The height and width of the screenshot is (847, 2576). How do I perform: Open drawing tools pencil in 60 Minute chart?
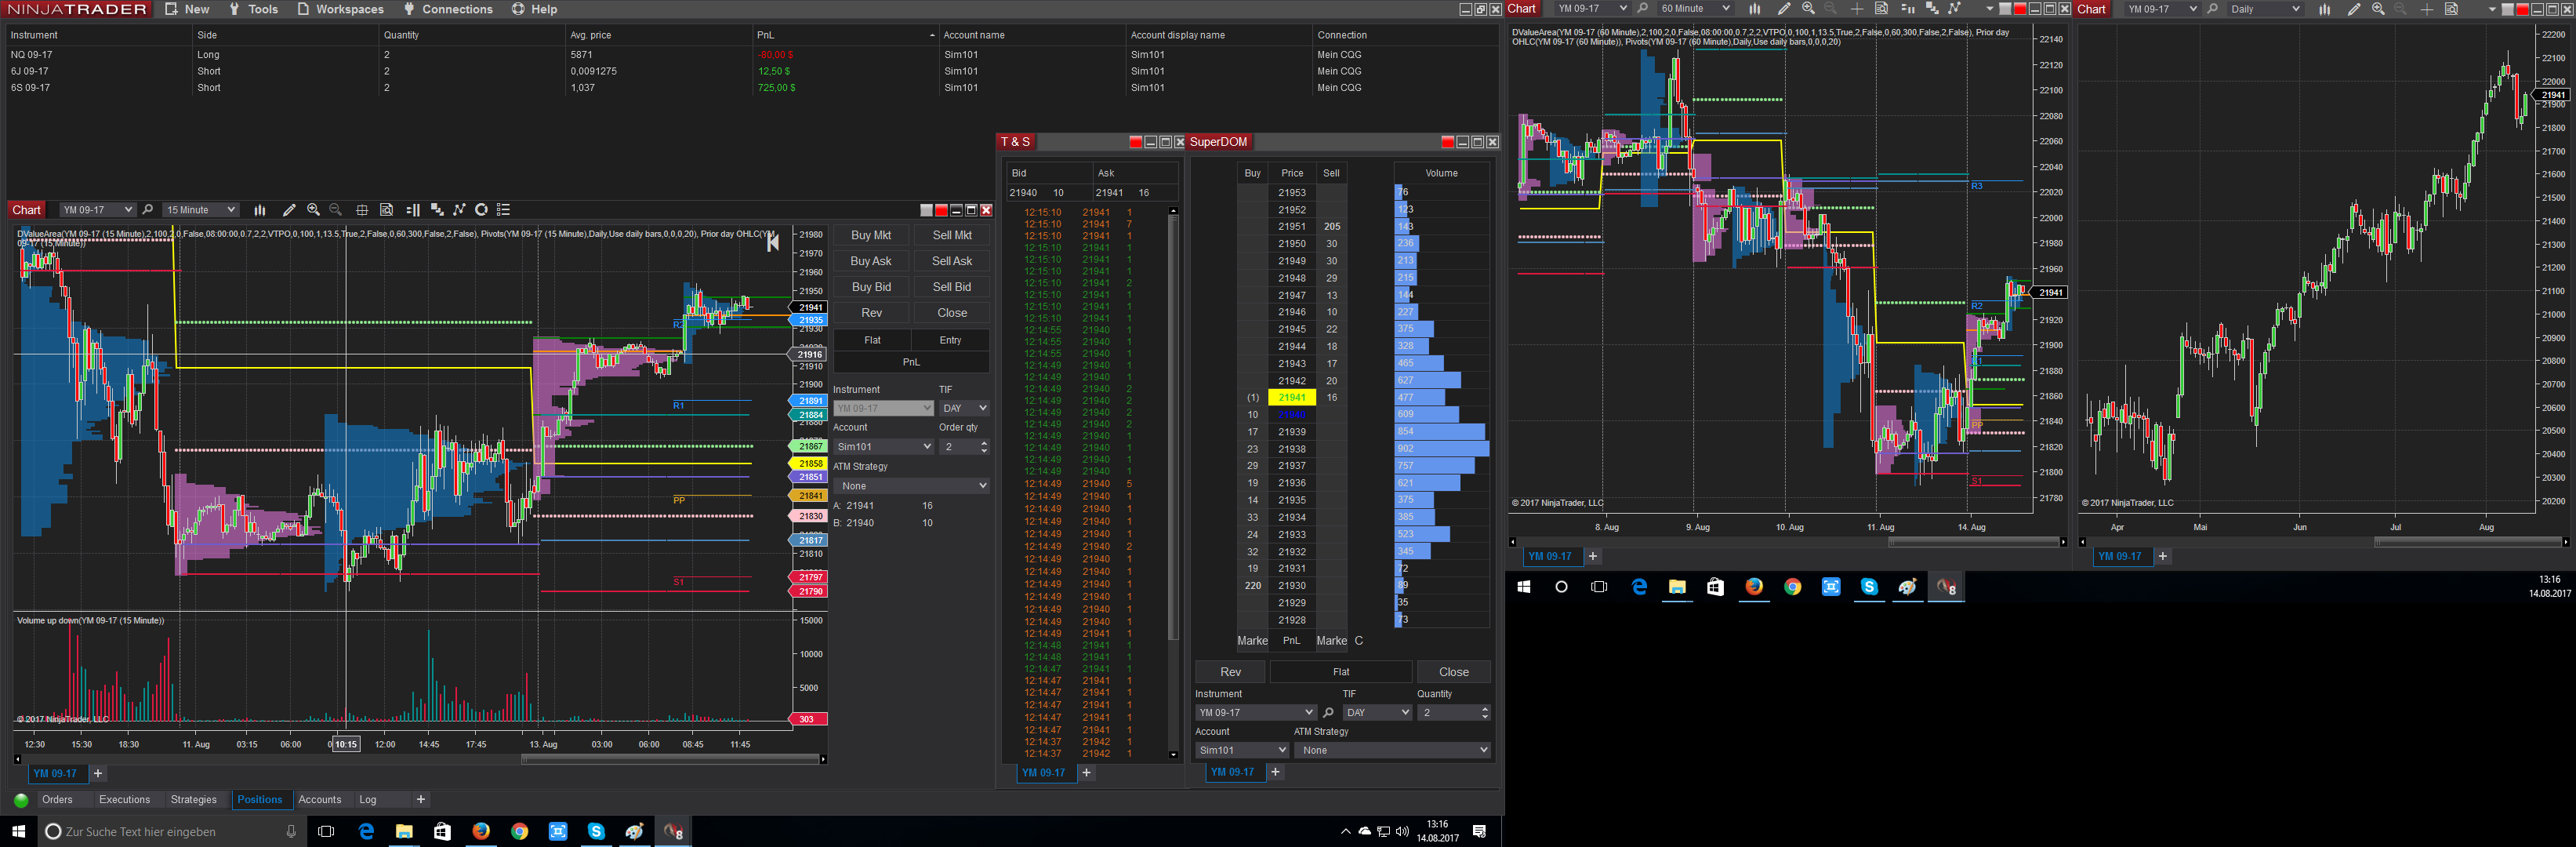(x=1784, y=9)
